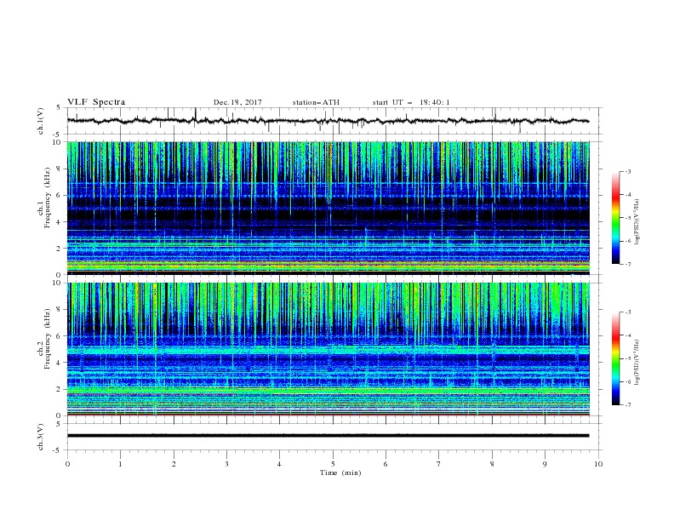Click the ch.2 PSD color scale bar
The height and width of the screenshot is (521, 674).
coord(616,358)
